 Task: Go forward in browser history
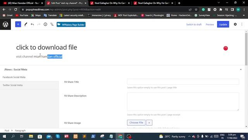[10, 9]
